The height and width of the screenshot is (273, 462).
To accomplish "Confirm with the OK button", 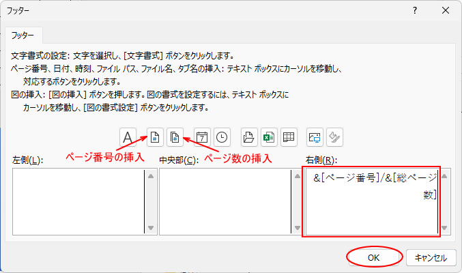I will tap(373, 257).
